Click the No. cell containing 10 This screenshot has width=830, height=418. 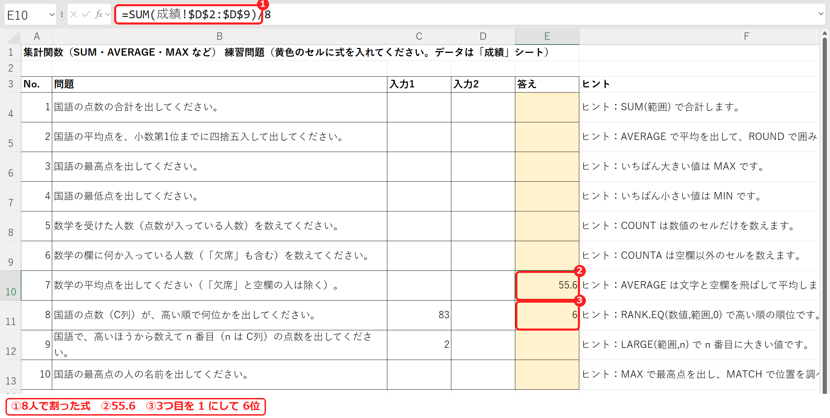(x=37, y=374)
